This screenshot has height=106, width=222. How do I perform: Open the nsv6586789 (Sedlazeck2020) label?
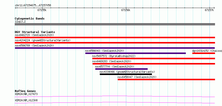(x=34, y=45)
